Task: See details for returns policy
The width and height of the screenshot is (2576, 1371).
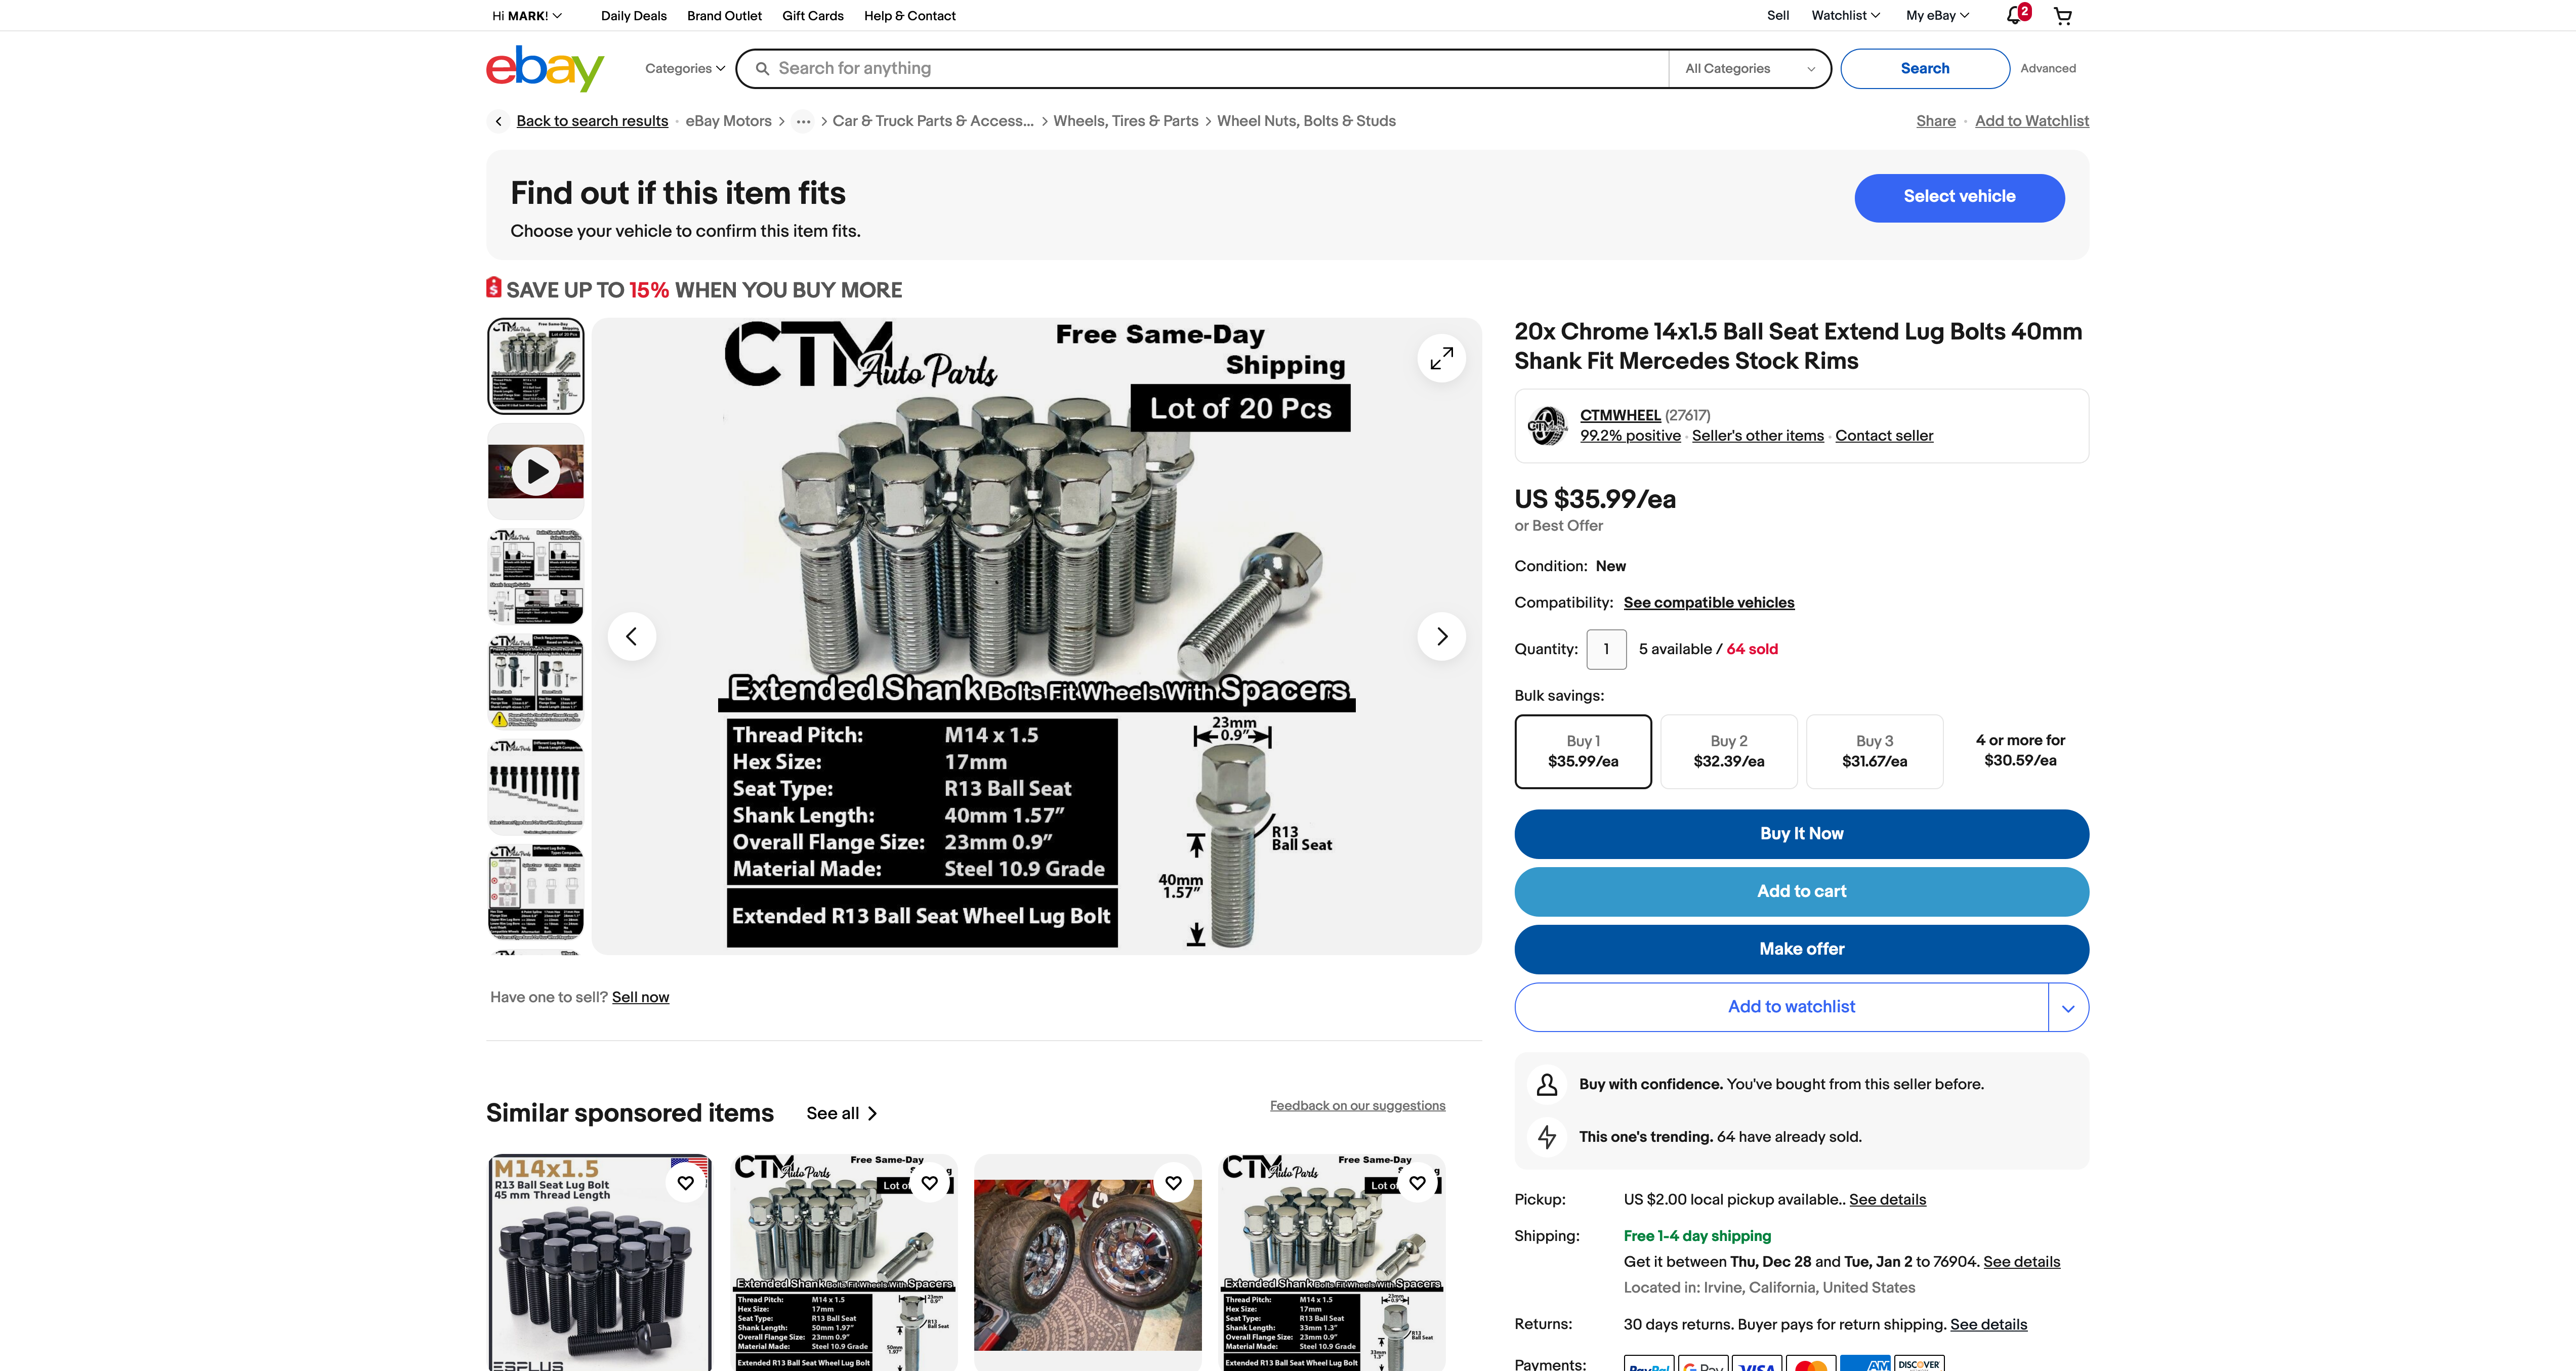Action: pyautogui.click(x=1988, y=1325)
